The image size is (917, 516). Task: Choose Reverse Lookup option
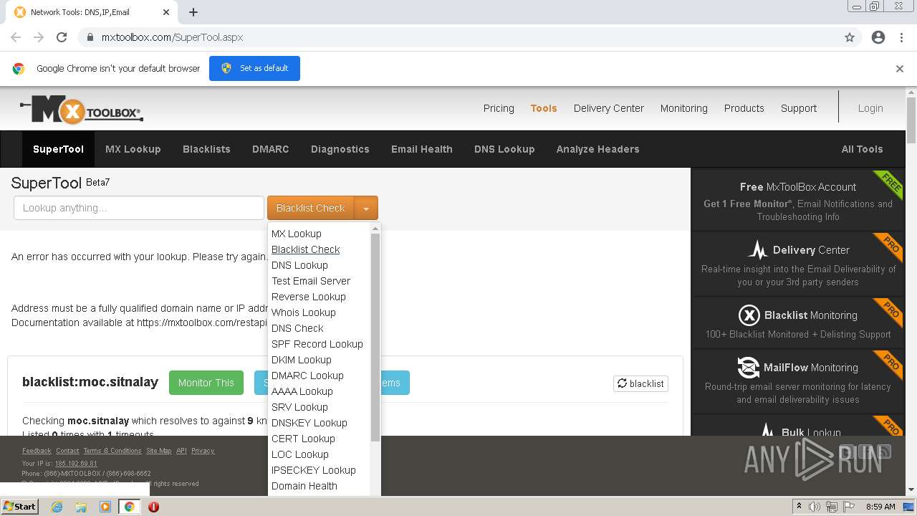tap(309, 297)
